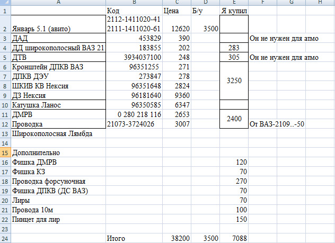Viewport: 335px width, 243px height.
Task: Select total cell showing 38200
Action: [177, 238]
